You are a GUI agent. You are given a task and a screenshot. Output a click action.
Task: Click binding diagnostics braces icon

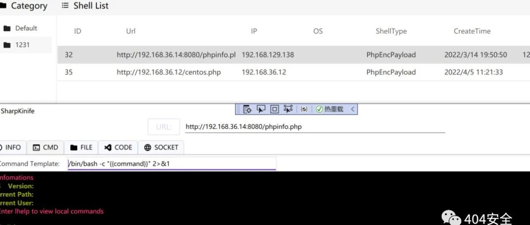(x=304, y=109)
